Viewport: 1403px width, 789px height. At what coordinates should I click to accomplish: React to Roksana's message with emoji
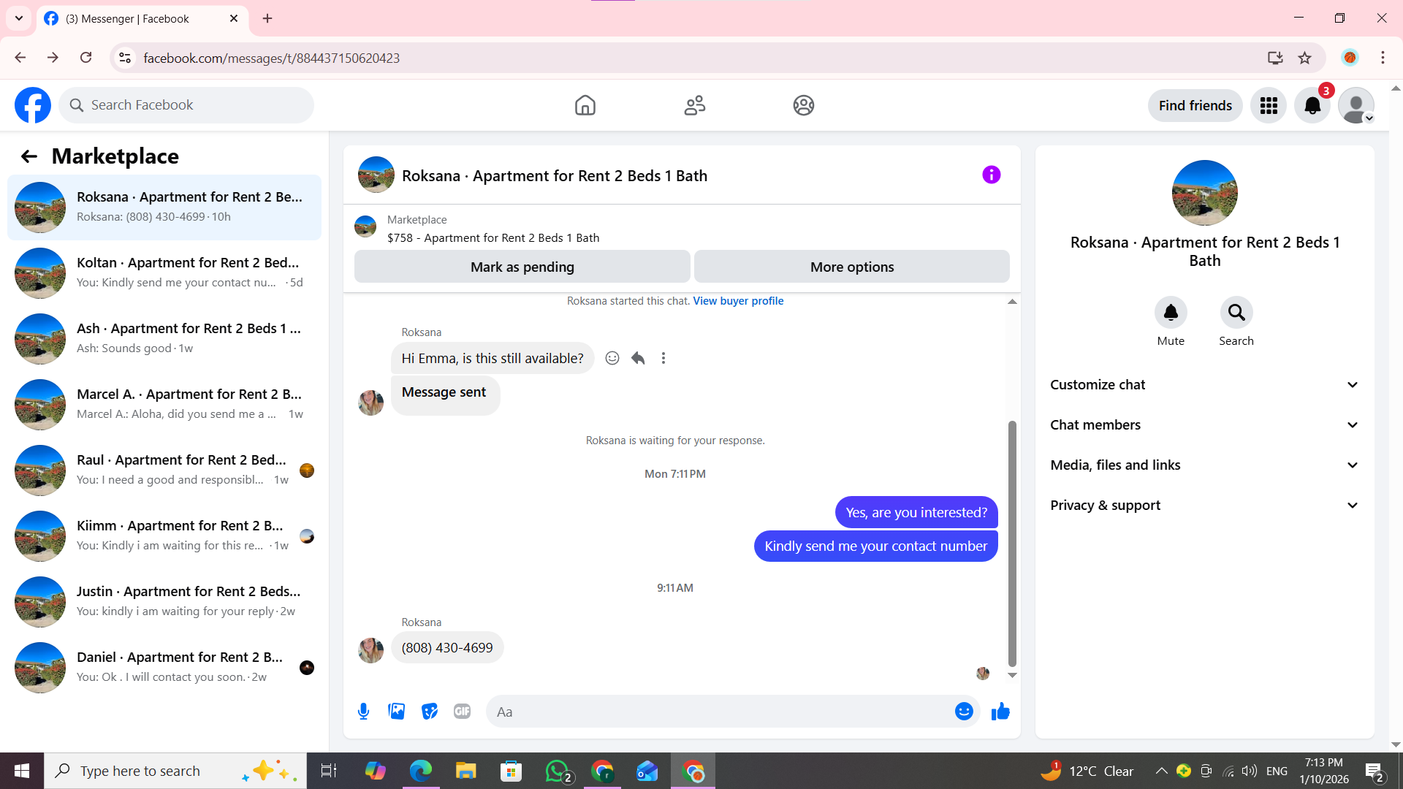tap(612, 358)
